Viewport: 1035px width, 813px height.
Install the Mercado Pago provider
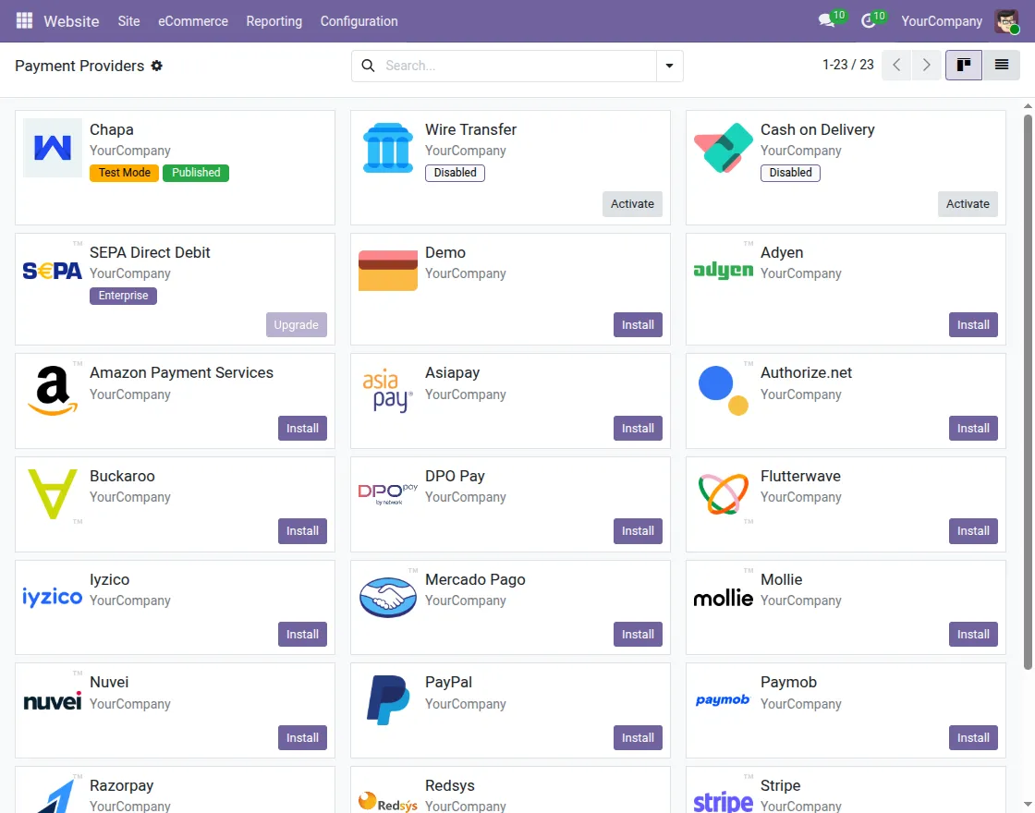(x=638, y=634)
